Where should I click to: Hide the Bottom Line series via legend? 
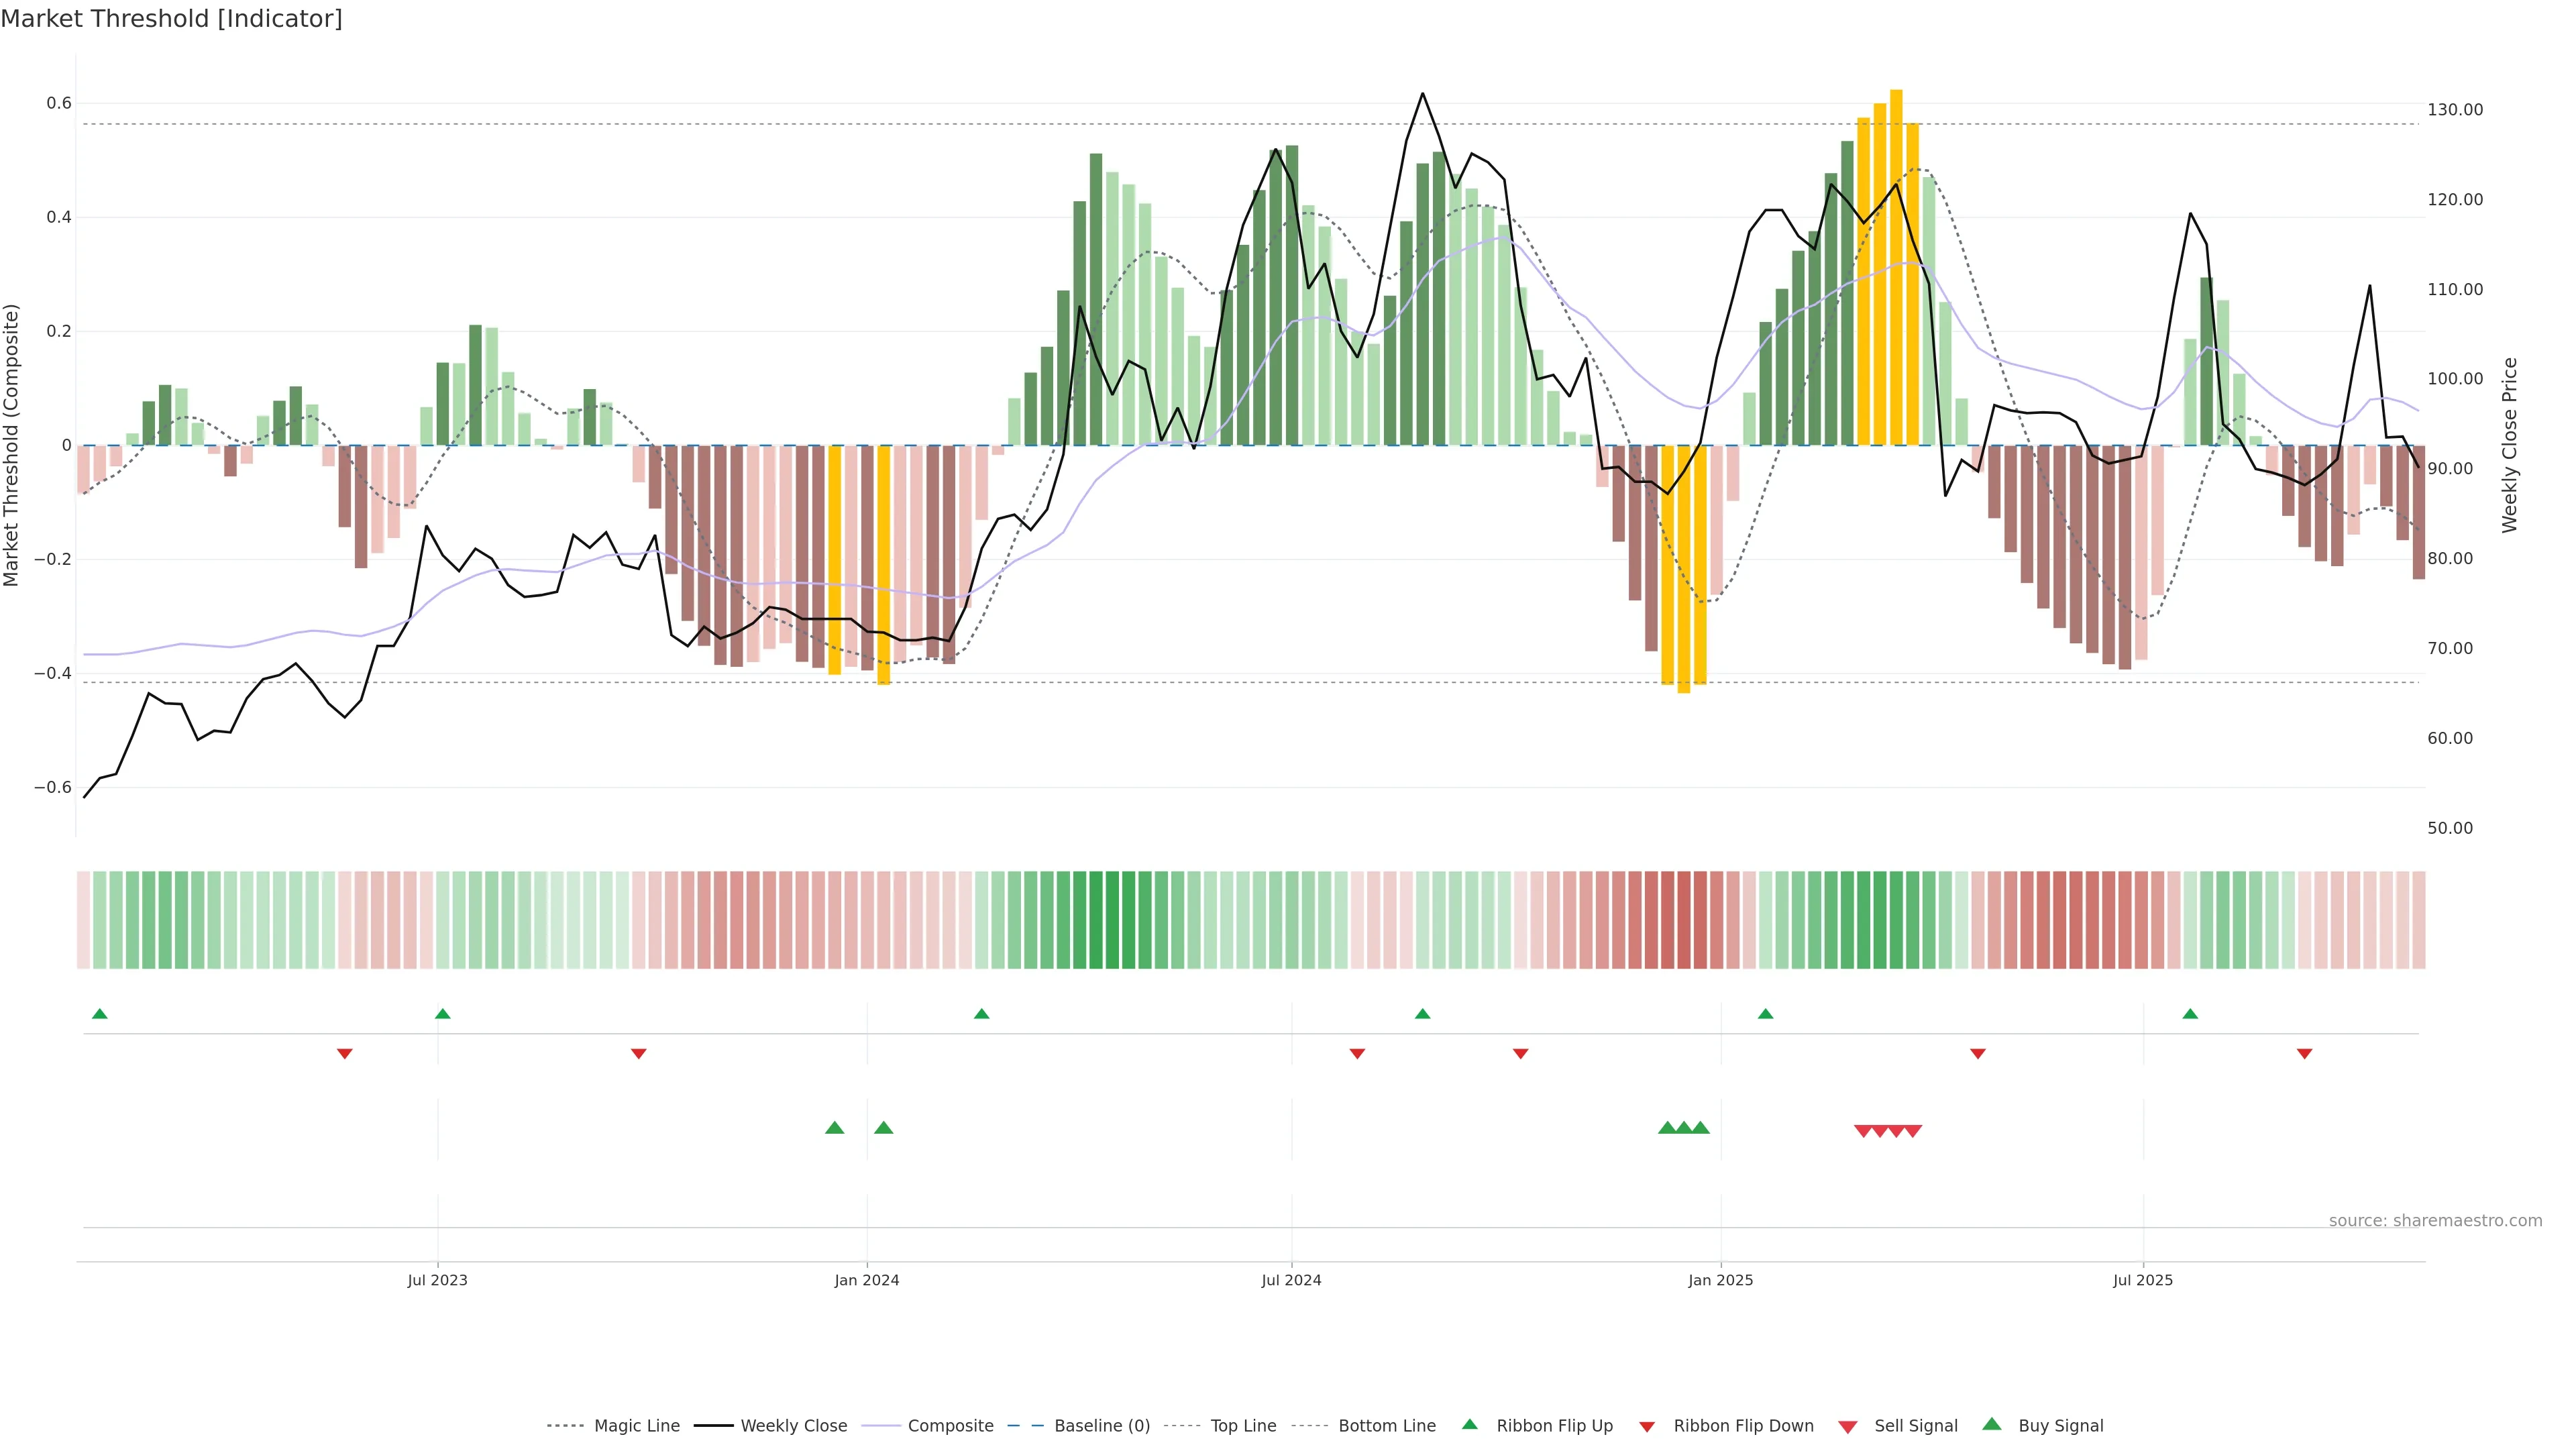[x=1386, y=1426]
